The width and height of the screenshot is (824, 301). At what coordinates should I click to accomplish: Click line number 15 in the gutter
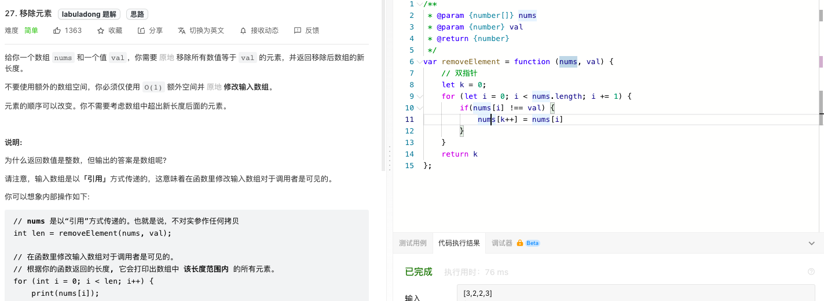point(409,165)
